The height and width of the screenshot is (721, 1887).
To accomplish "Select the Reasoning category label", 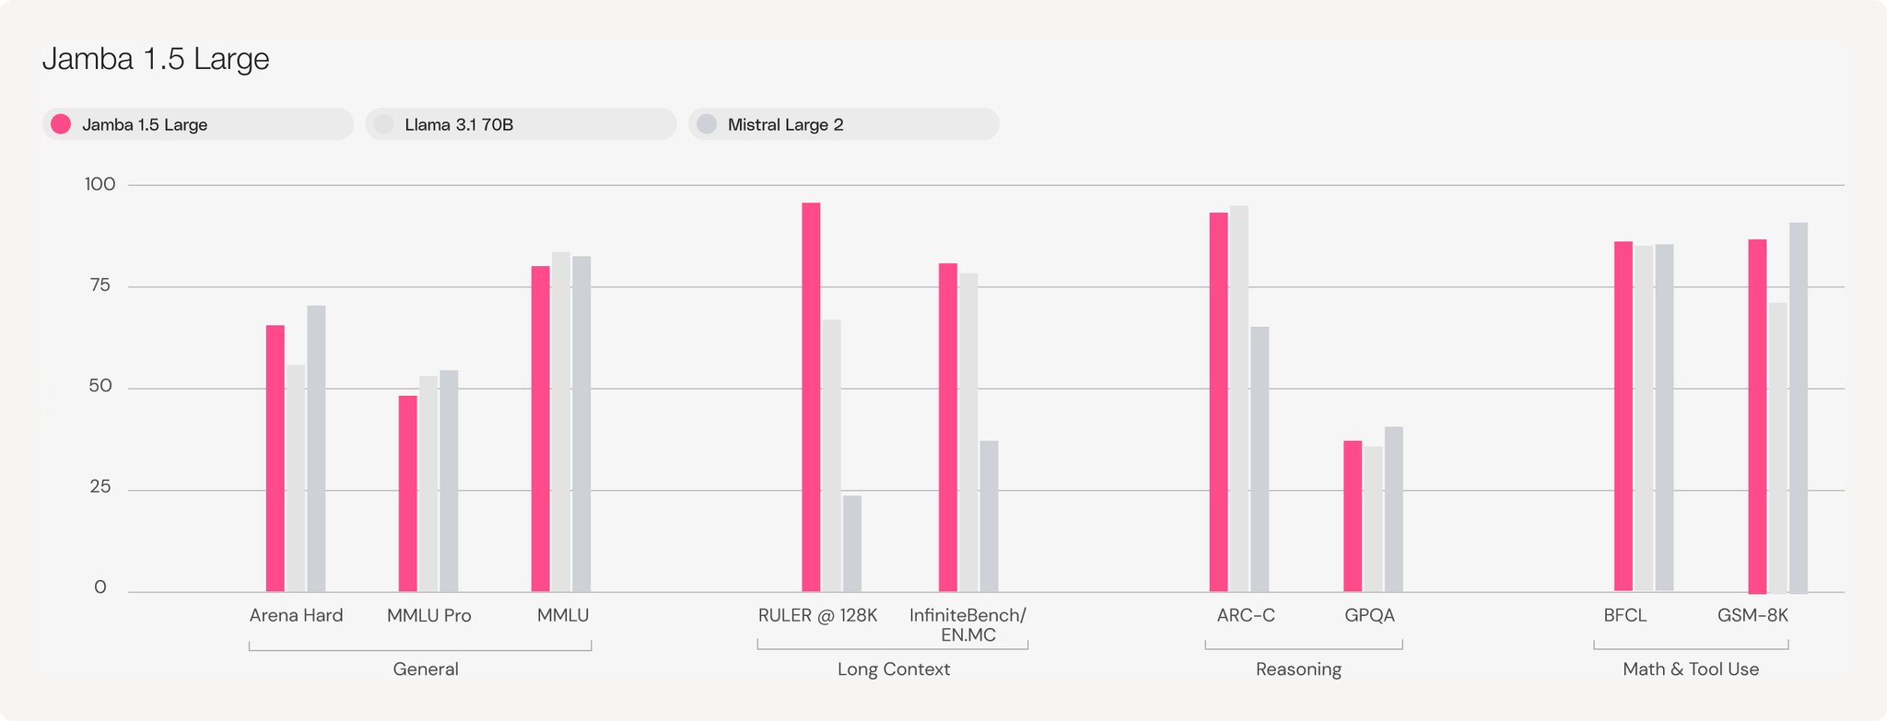I will click(1298, 669).
